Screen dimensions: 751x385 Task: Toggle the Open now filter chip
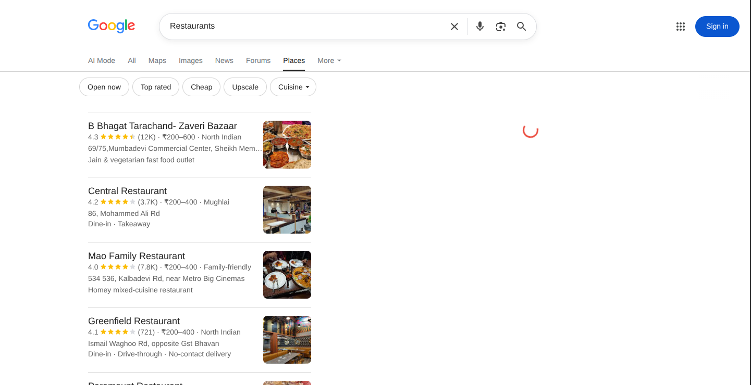pyautogui.click(x=104, y=87)
